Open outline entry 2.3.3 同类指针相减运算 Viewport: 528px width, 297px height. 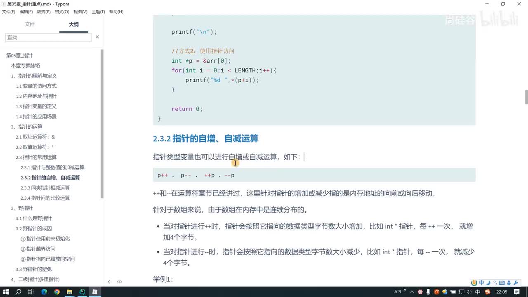click(45, 188)
